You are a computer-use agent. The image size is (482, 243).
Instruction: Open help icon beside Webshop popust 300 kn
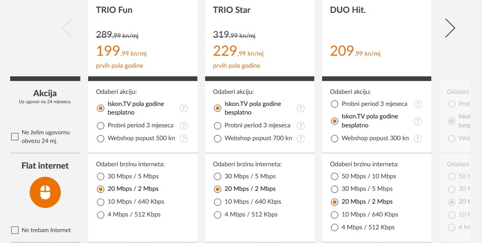tap(418, 138)
